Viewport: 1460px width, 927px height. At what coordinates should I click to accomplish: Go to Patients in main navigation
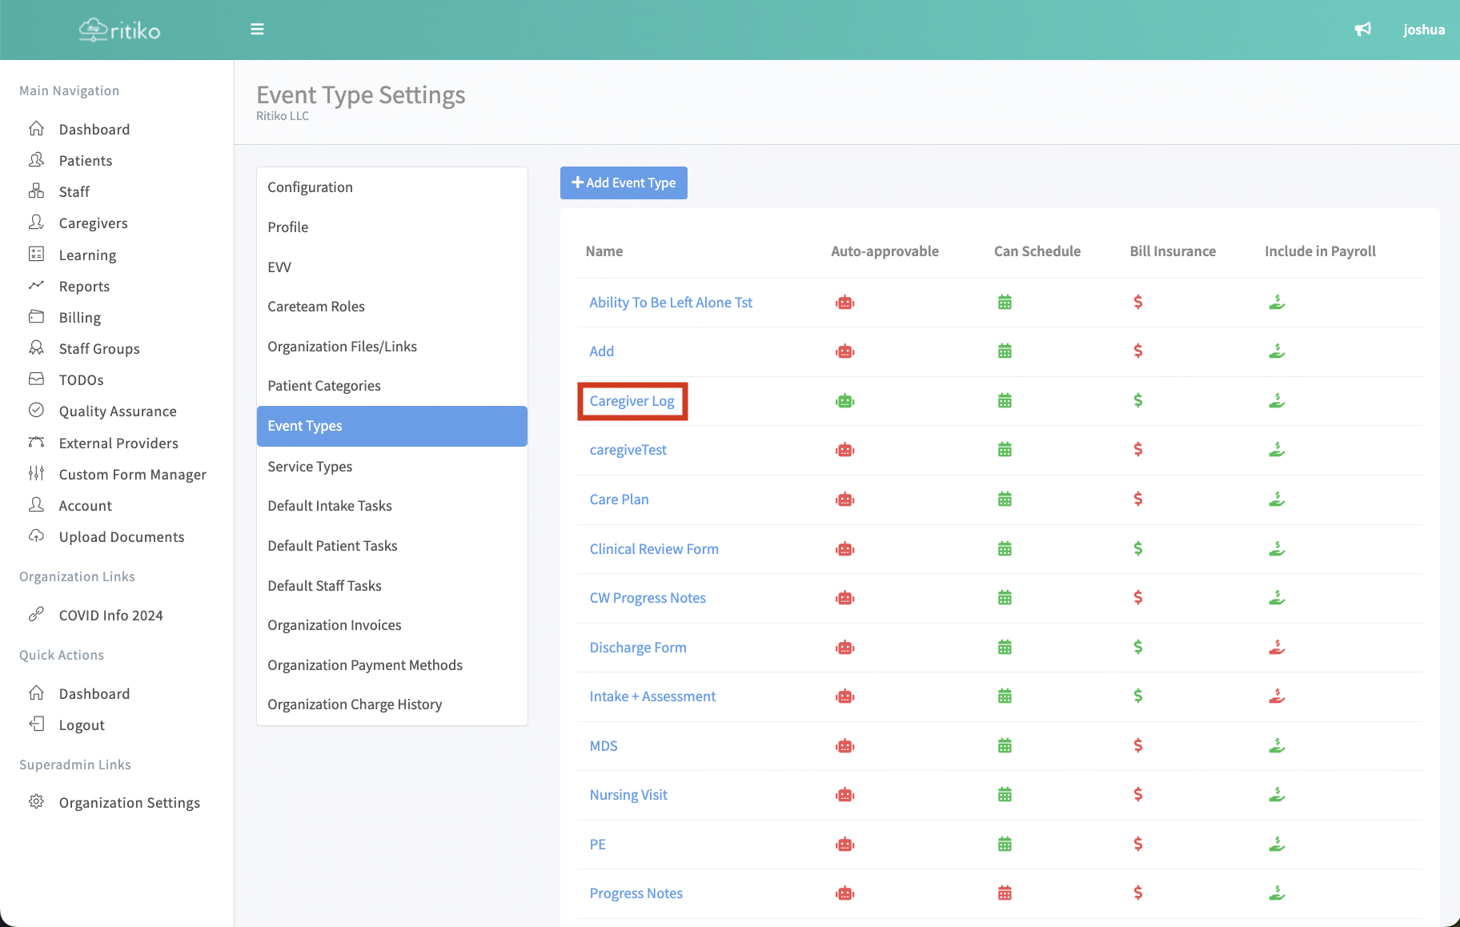click(x=86, y=161)
